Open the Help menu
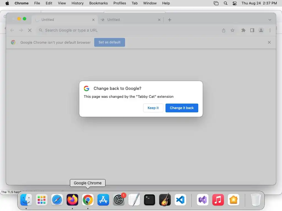282x211 pixels. 166,3
